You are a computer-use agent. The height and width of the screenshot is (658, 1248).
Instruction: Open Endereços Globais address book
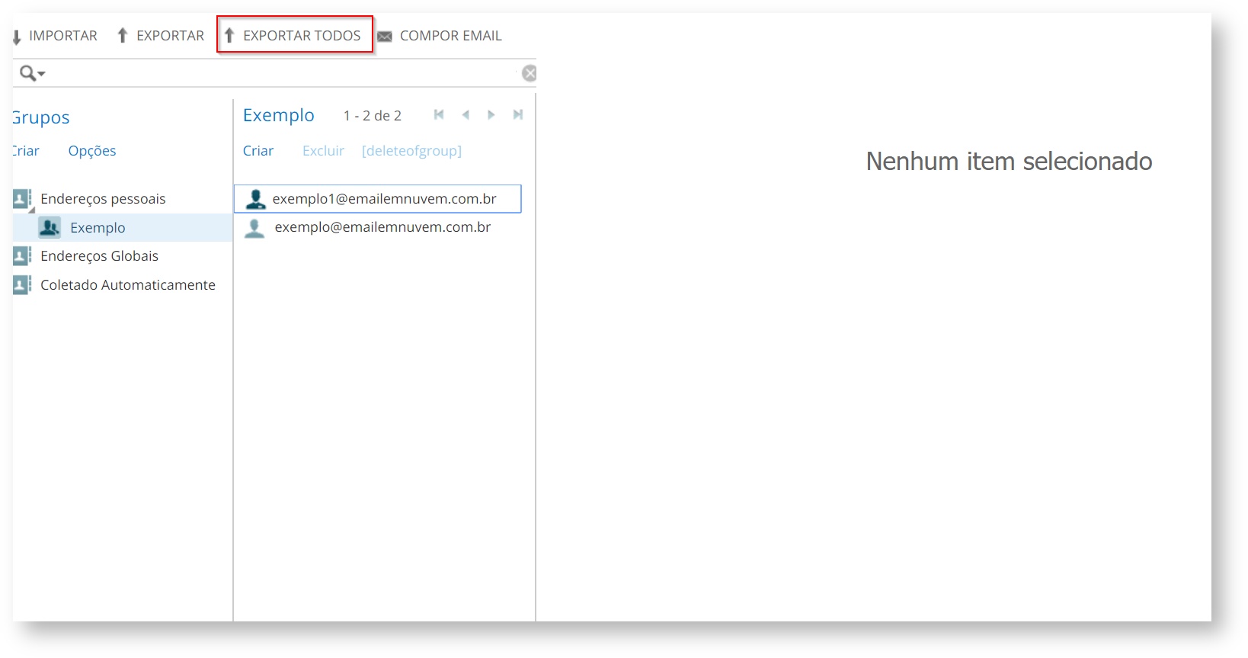click(x=99, y=256)
